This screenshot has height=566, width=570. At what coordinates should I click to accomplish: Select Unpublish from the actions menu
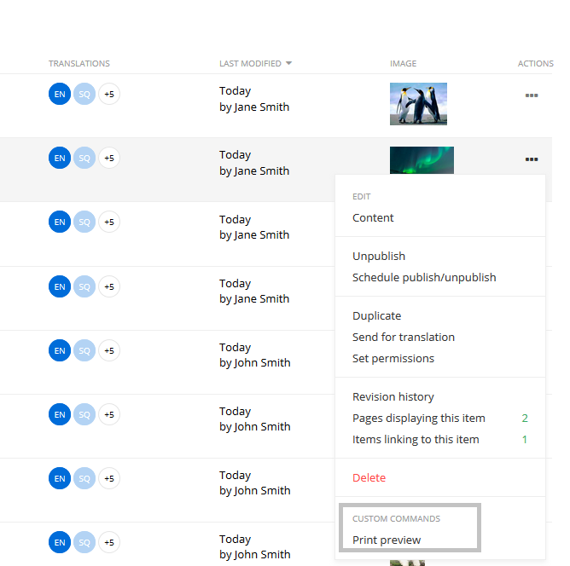(x=379, y=257)
